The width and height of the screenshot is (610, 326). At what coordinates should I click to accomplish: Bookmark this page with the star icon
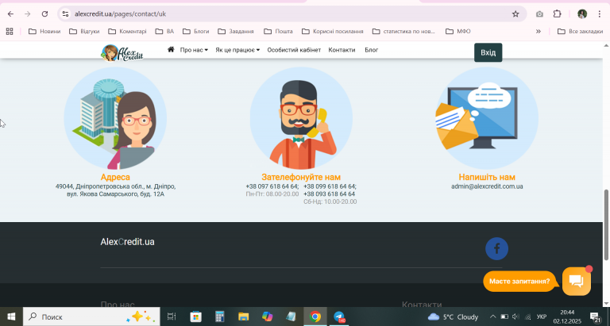coord(515,14)
